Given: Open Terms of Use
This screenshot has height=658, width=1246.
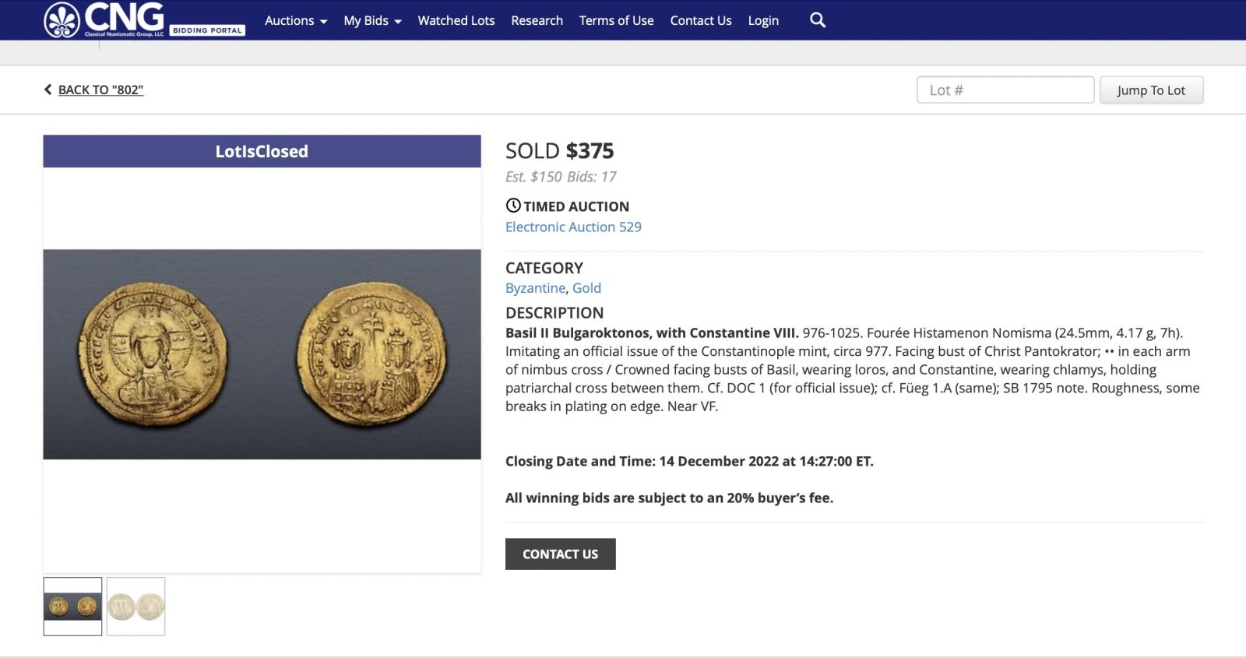Looking at the screenshot, I should pos(616,20).
